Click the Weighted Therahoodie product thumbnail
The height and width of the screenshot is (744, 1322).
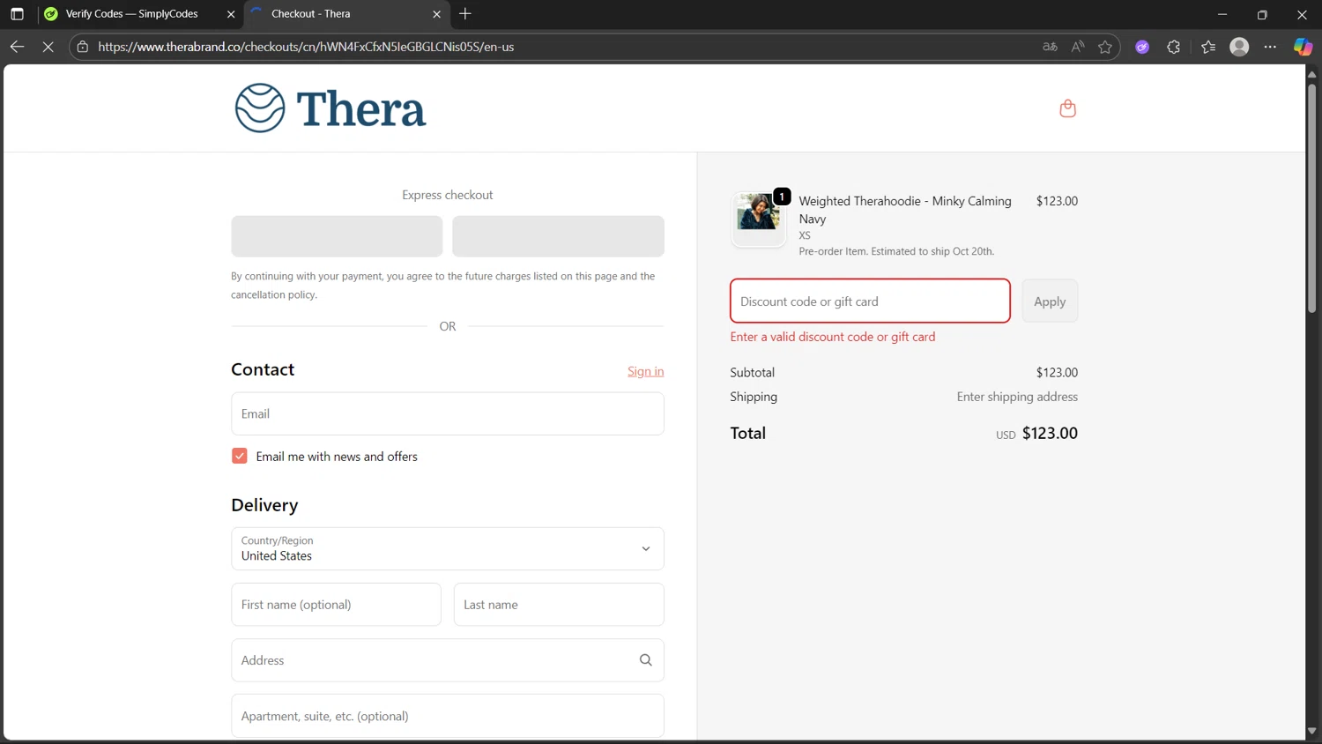(x=758, y=219)
